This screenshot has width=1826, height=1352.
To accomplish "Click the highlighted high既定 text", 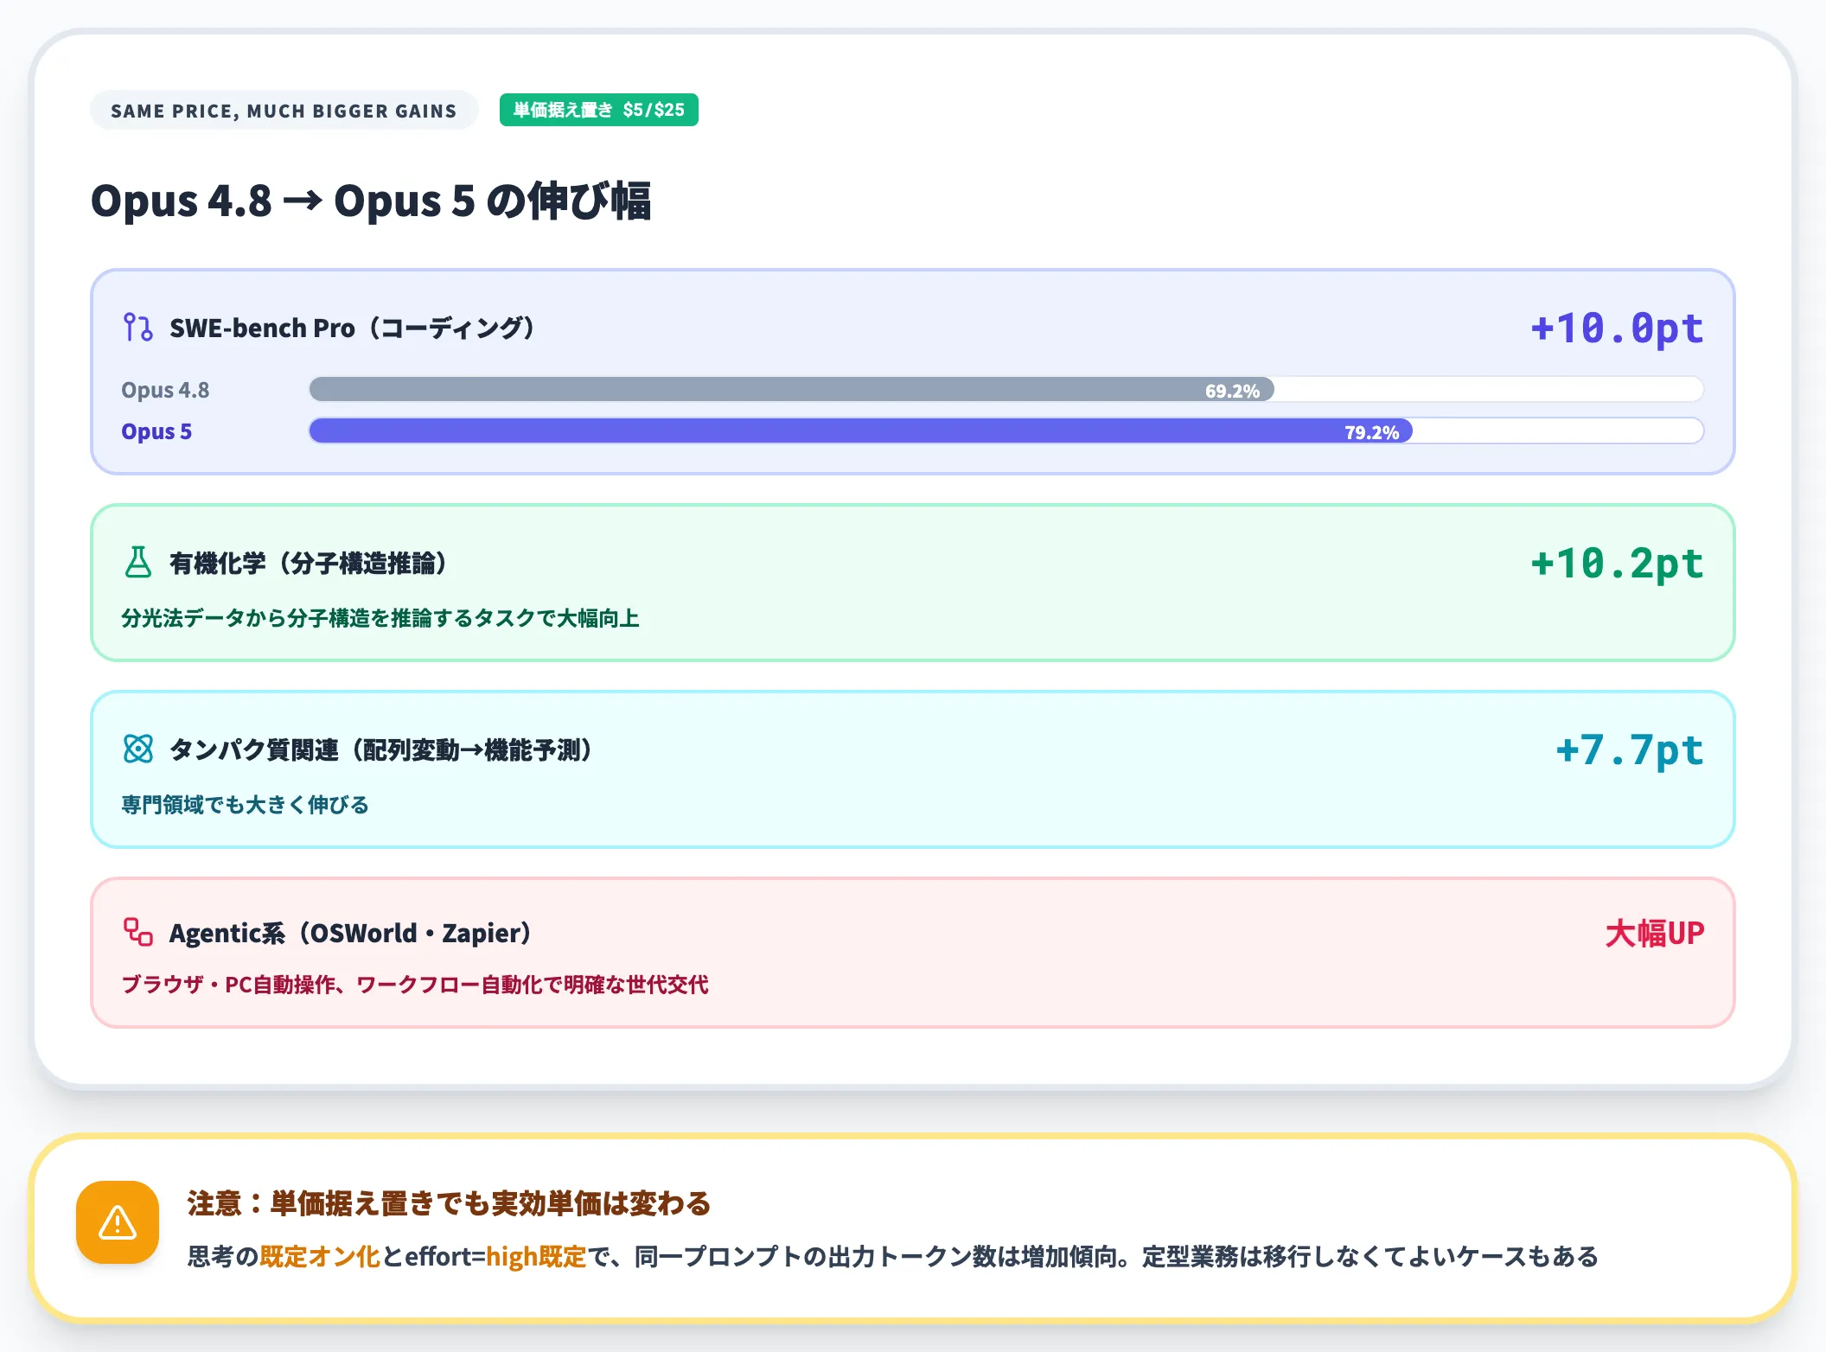I will (x=536, y=1256).
